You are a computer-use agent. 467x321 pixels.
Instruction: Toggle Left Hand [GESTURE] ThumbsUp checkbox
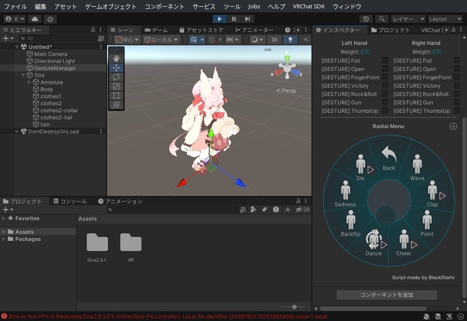[385, 111]
